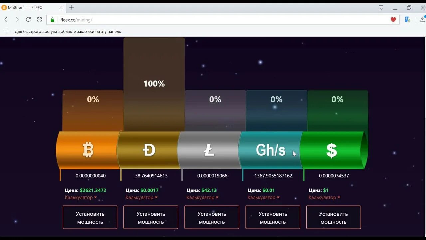Click the dollar 0% power bar
Image resolution: width=426 pixels, height=240 pixels.
point(337,111)
